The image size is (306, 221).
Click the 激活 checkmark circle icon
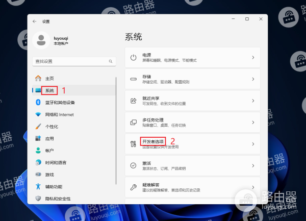[133, 165]
